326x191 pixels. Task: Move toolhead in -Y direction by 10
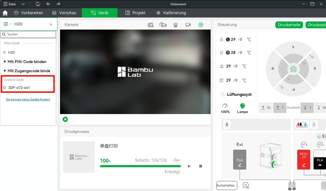[293, 90]
